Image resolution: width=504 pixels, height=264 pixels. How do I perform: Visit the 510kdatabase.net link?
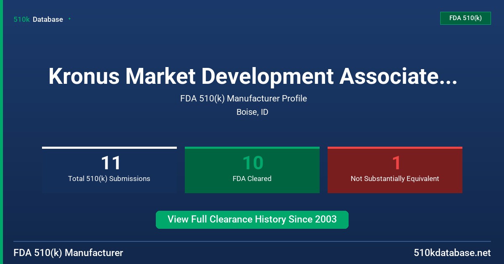point(452,253)
